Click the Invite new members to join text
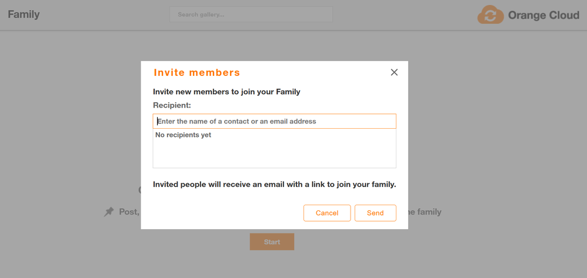 click(226, 92)
